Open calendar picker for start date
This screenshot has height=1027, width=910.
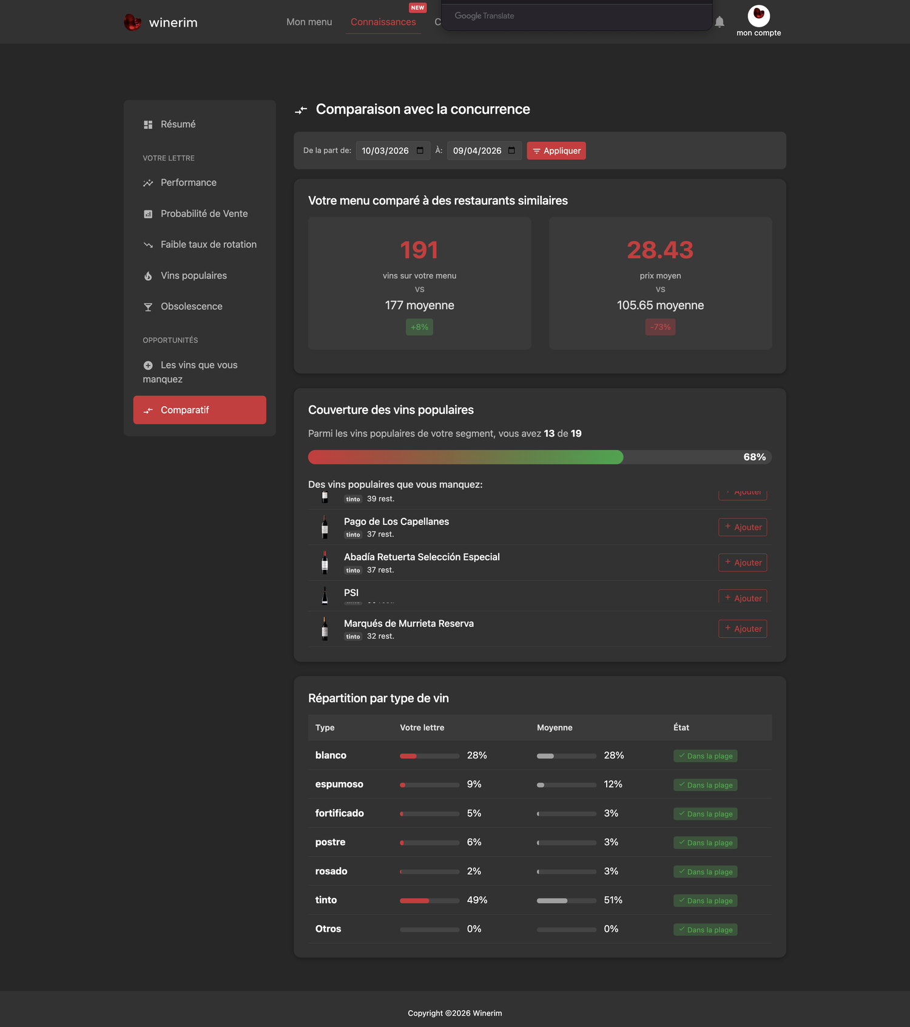420,150
